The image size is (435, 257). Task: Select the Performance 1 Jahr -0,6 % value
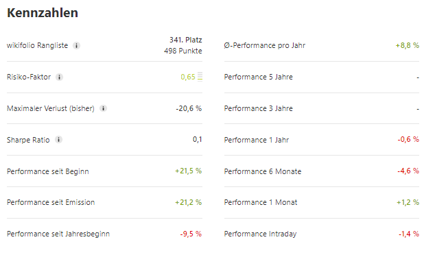pos(408,139)
